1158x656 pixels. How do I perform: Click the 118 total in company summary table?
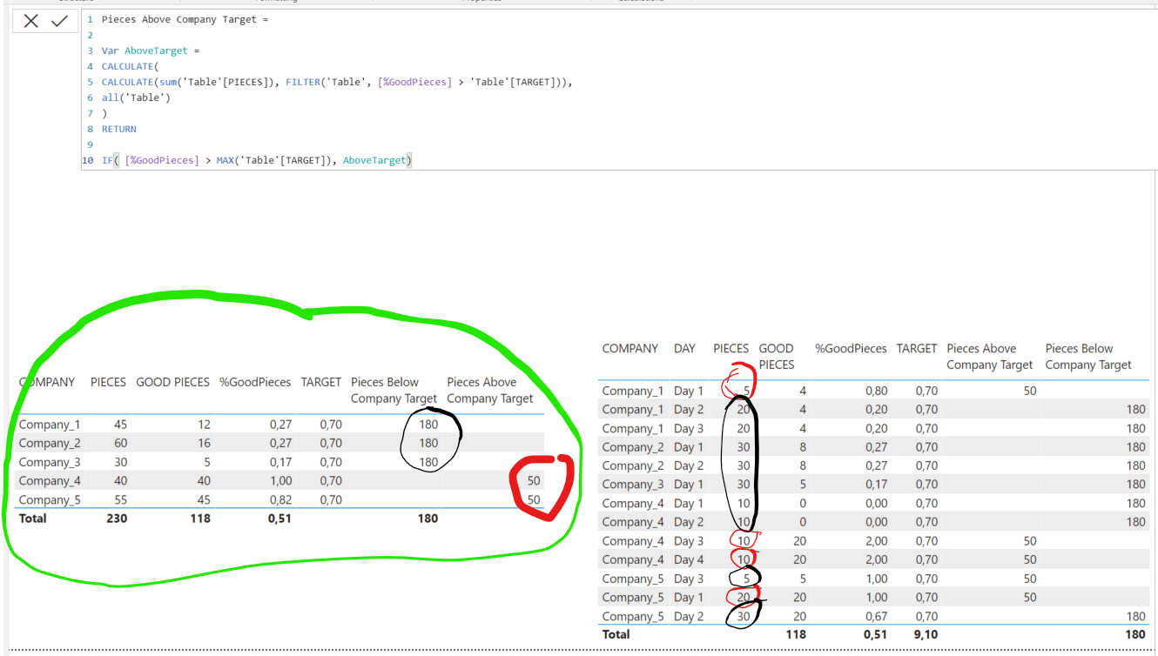pyautogui.click(x=199, y=519)
